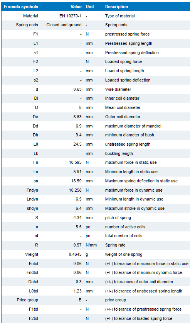Click the Unit column header
This screenshot has width=190, height=323.
[90, 7]
